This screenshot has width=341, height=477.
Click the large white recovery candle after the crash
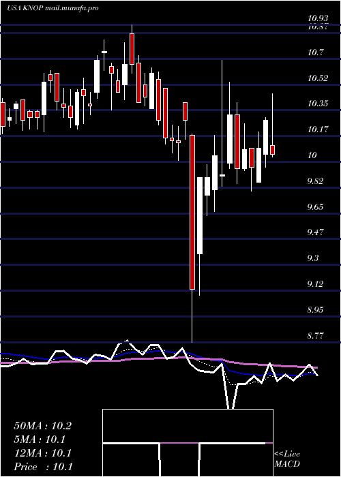pyautogui.click(x=200, y=215)
